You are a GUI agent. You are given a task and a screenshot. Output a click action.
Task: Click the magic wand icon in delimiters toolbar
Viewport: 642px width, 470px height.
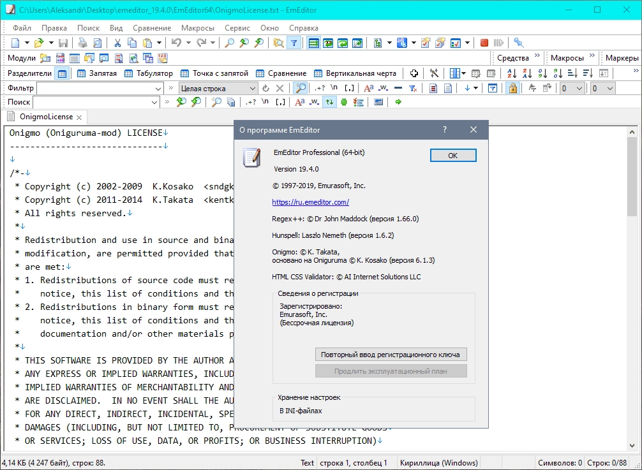[434, 73]
